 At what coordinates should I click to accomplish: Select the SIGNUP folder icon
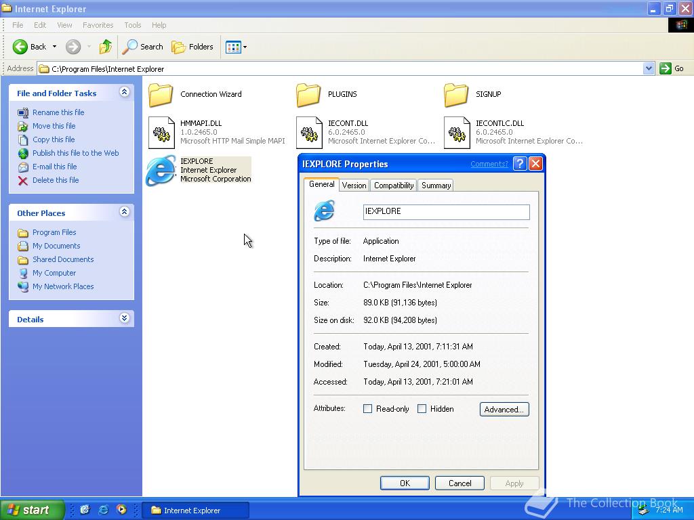pyautogui.click(x=456, y=95)
